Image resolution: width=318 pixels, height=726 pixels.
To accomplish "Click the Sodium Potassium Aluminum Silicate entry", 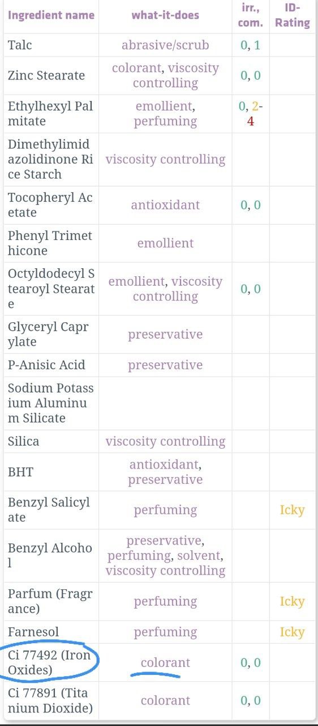I will click(51, 403).
